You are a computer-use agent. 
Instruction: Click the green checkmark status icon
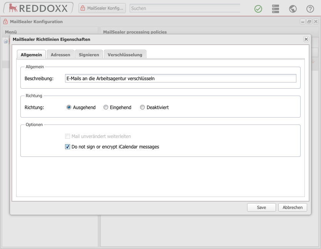(258, 9)
